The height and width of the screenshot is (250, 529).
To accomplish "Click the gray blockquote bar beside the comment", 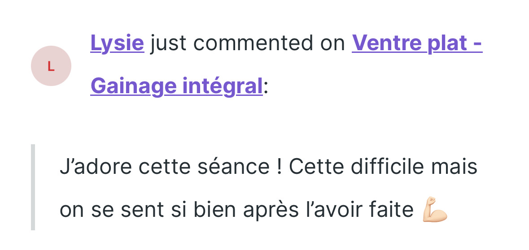I will click(33, 187).
